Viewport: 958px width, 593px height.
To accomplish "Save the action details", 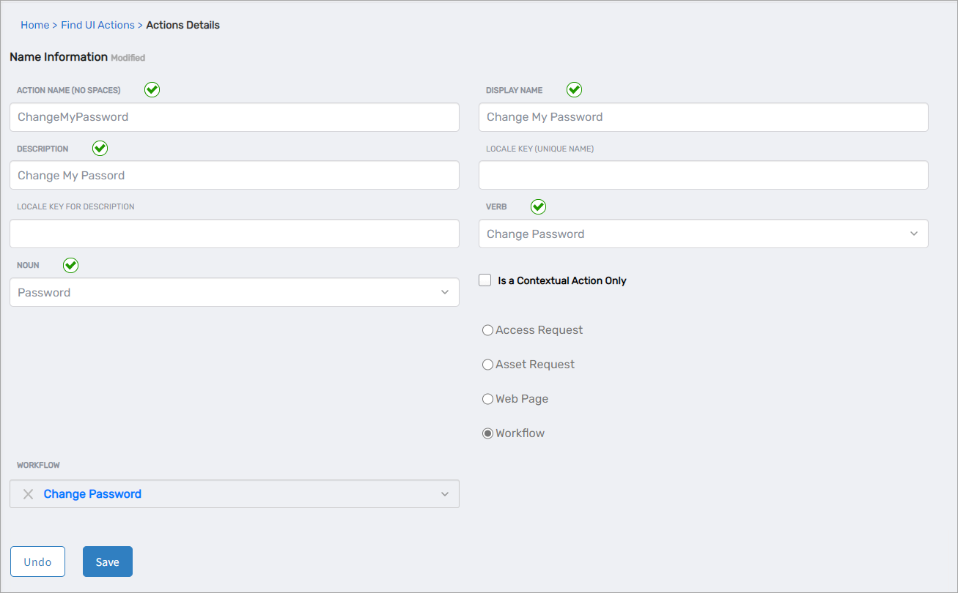I will coord(107,562).
